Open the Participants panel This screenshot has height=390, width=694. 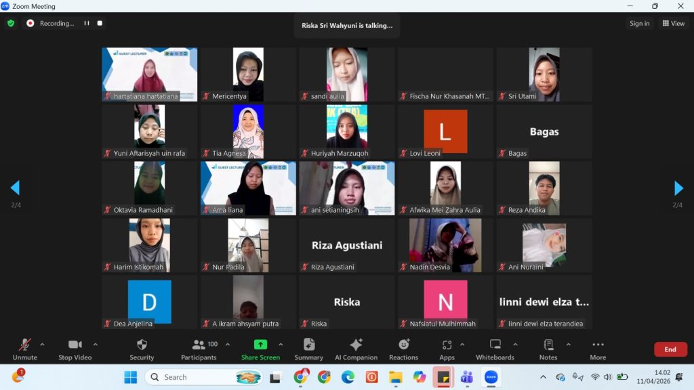point(199,349)
